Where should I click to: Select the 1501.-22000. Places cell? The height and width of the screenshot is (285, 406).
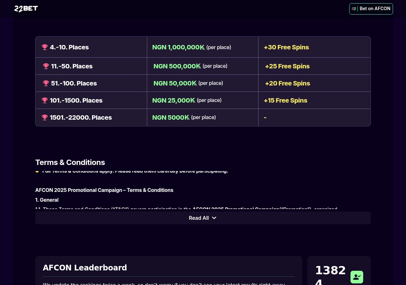(x=91, y=117)
